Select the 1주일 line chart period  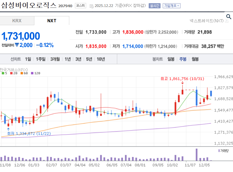[41, 59]
